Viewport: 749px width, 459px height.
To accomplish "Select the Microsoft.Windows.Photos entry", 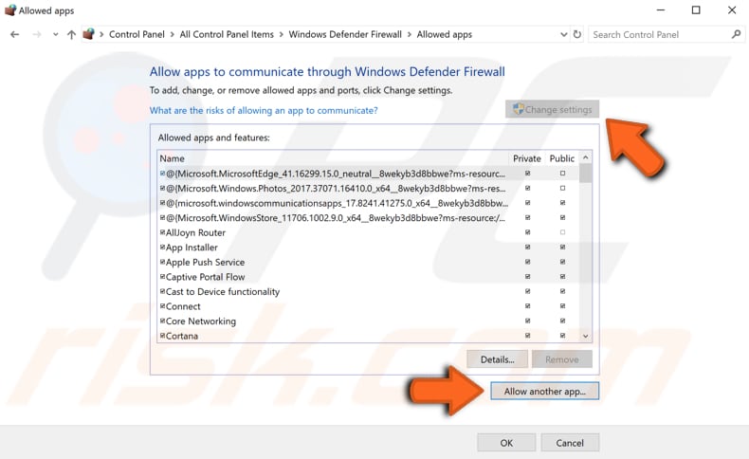I will [x=368, y=188].
